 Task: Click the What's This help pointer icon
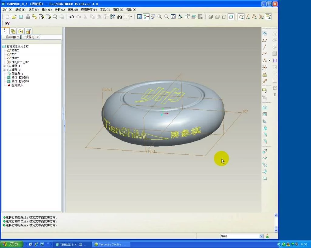tap(7, 23)
